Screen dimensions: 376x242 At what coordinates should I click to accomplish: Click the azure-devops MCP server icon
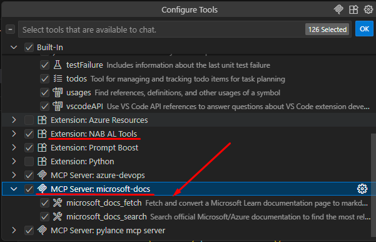[42, 175]
